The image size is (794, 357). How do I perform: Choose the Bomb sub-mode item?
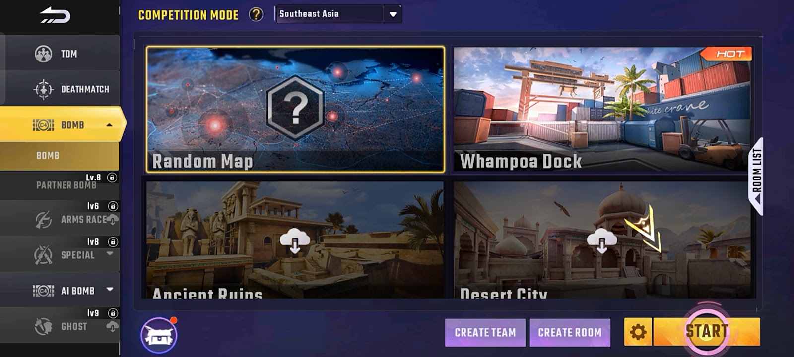[60, 156]
